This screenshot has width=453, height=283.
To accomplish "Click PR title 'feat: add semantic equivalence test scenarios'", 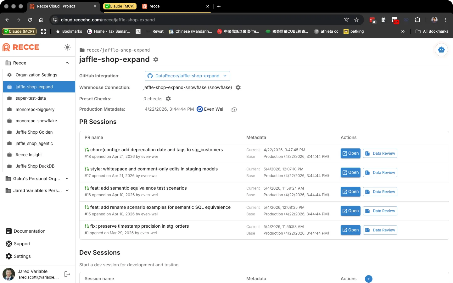I will [x=138, y=188].
